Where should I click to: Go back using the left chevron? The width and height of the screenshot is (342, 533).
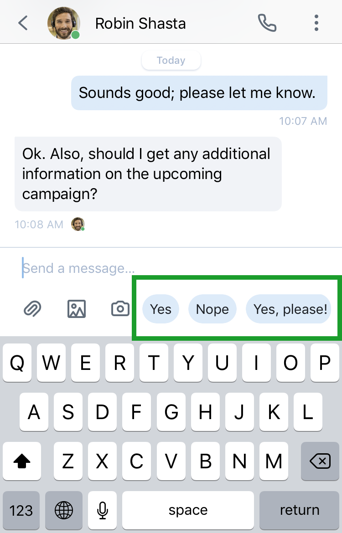pyautogui.click(x=23, y=23)
